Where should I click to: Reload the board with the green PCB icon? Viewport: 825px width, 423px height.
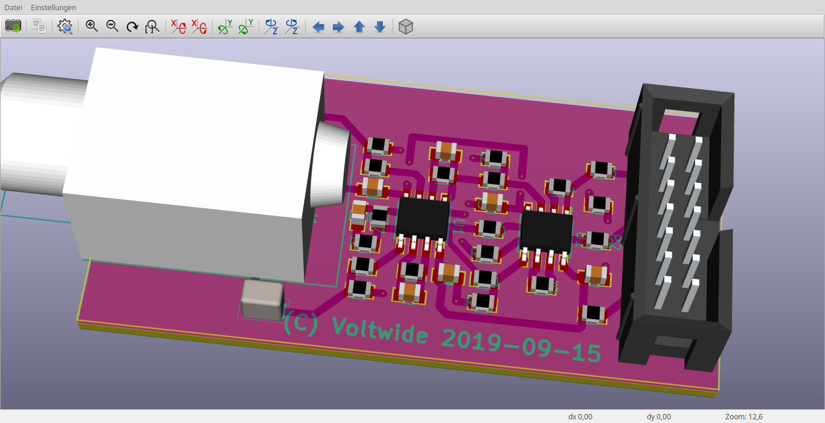pyautogui.click(x=13, y=27)
